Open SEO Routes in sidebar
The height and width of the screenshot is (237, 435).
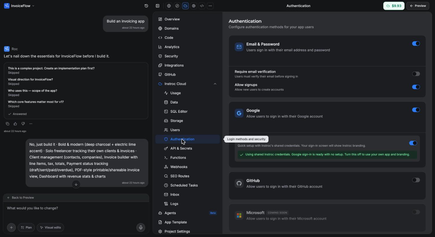188,176
